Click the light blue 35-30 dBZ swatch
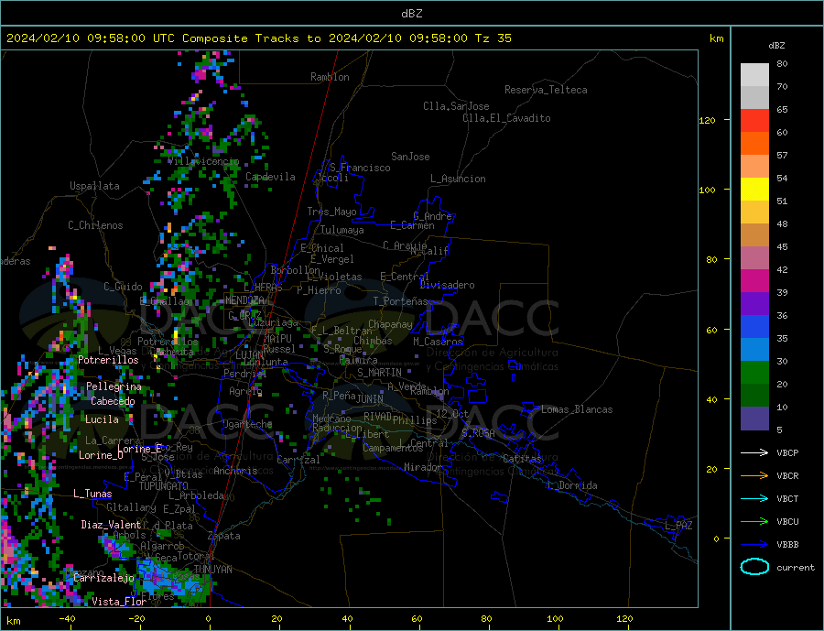This screenshot has height=631, width=824. point(754,350)
